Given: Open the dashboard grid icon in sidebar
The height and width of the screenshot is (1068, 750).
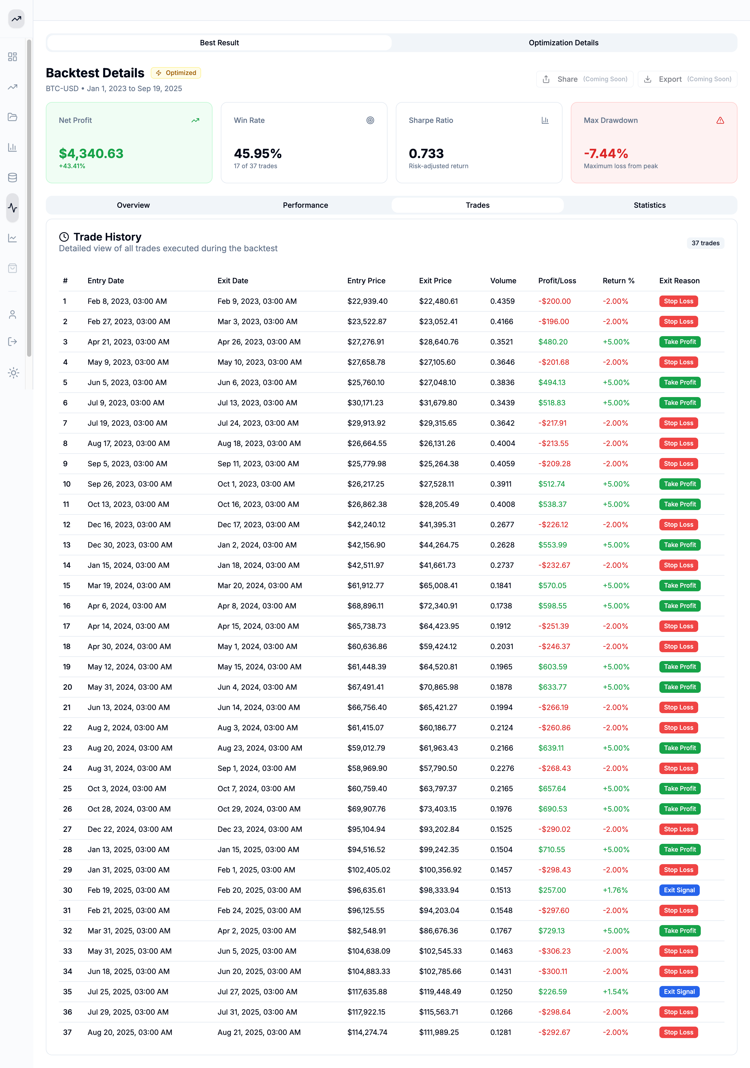Looking at the screenshot, I should tap(12, 57).
